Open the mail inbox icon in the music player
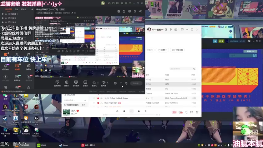Viewport: 263px width, 148px height. [x=176, y=30]
